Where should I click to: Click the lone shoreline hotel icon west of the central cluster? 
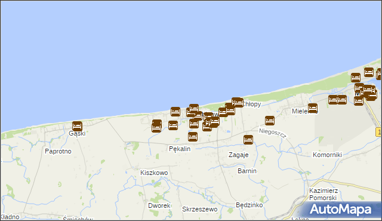pos(175,112)
